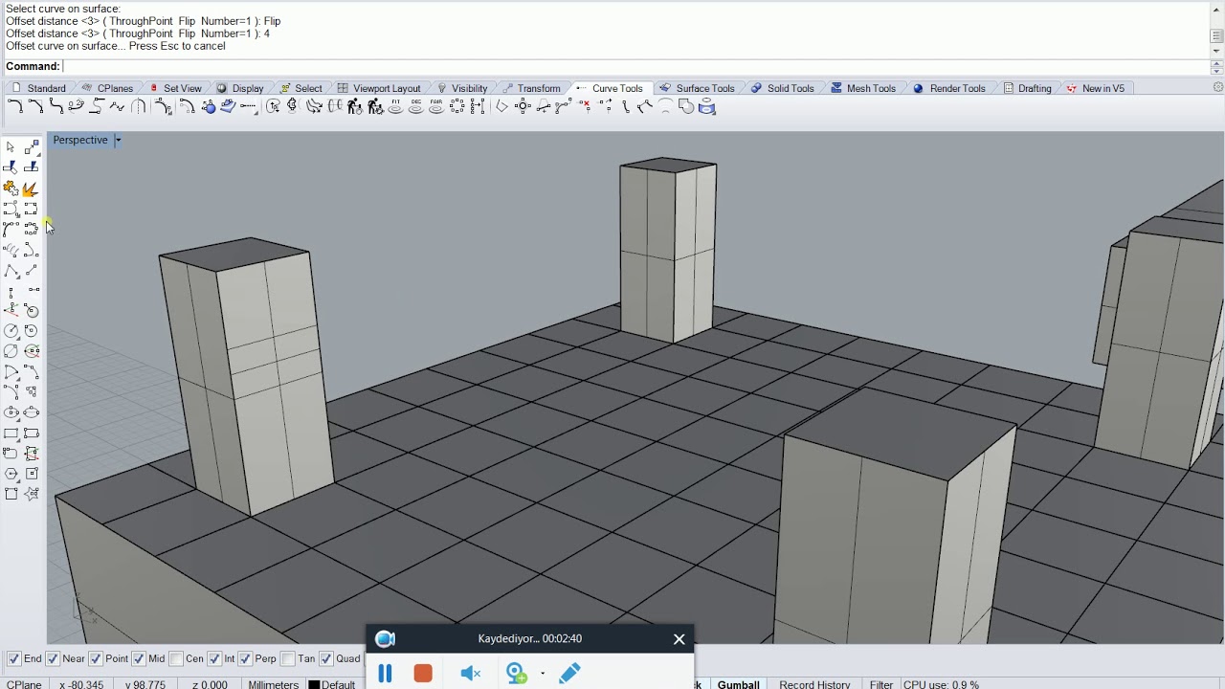Toggle the Point osnap checkbox
Screen dimensions: 1225x689
[96, 658]
